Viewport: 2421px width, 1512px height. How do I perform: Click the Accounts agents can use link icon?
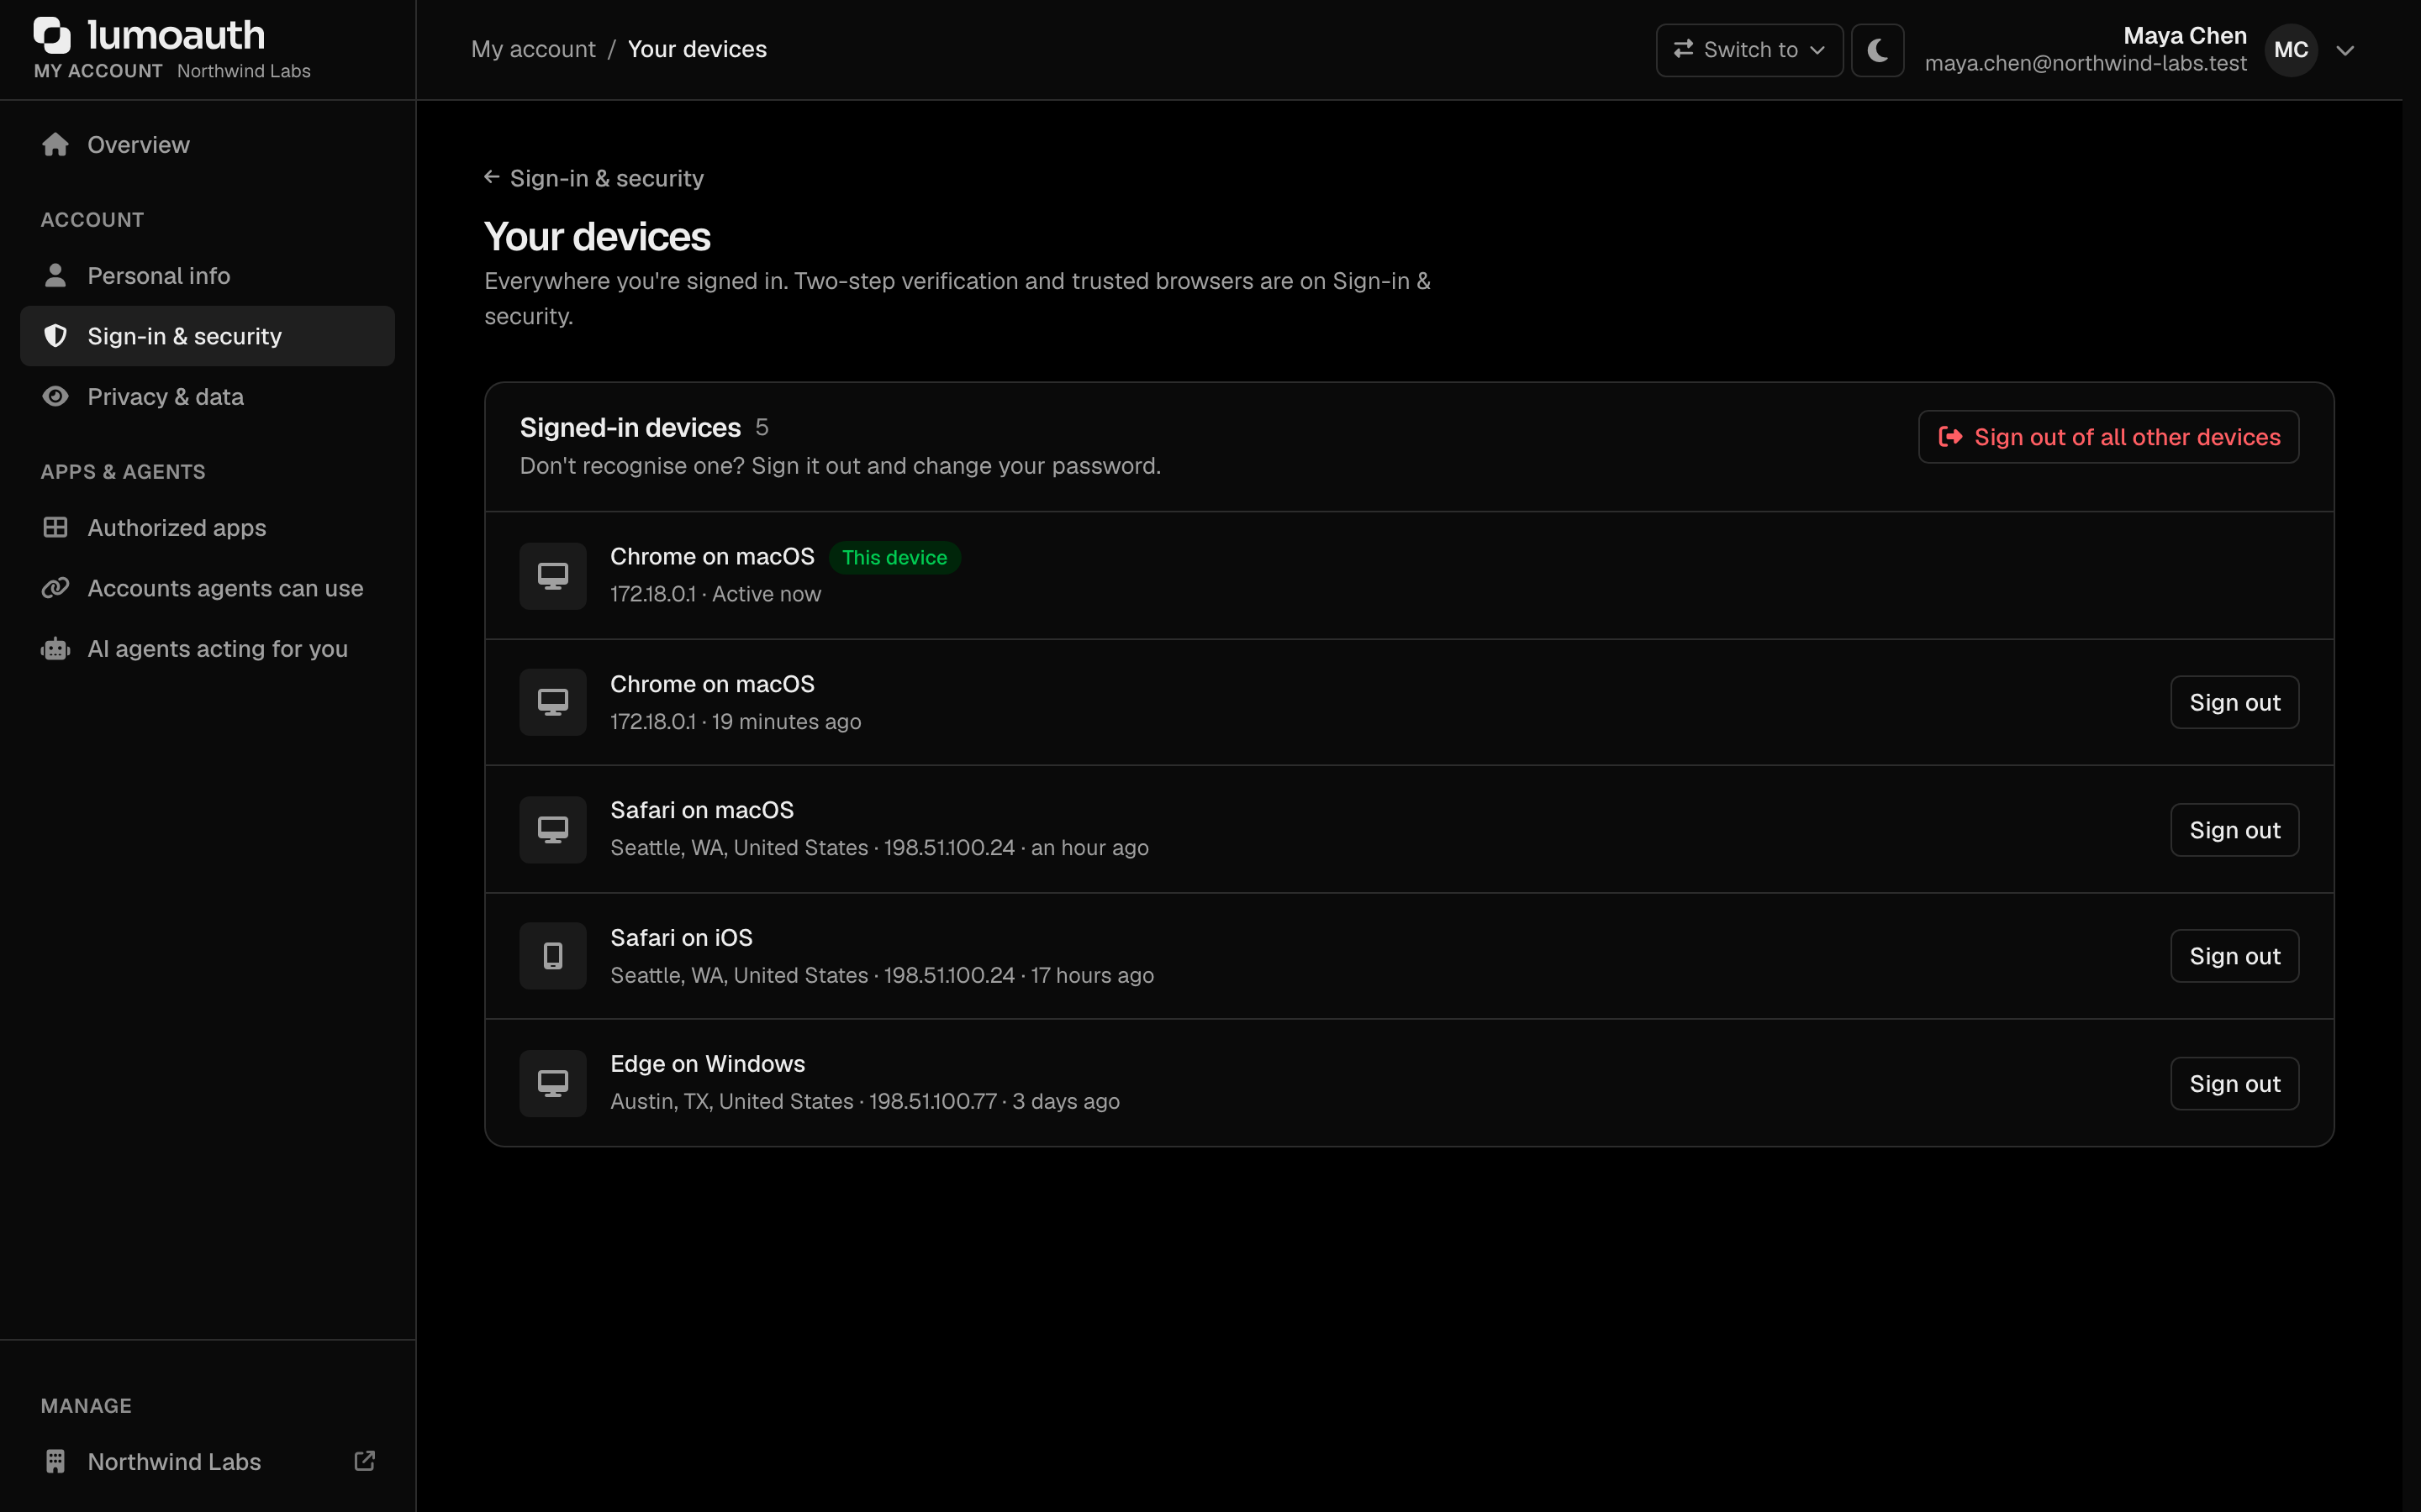pyautogui.click(x=56, y=588)
